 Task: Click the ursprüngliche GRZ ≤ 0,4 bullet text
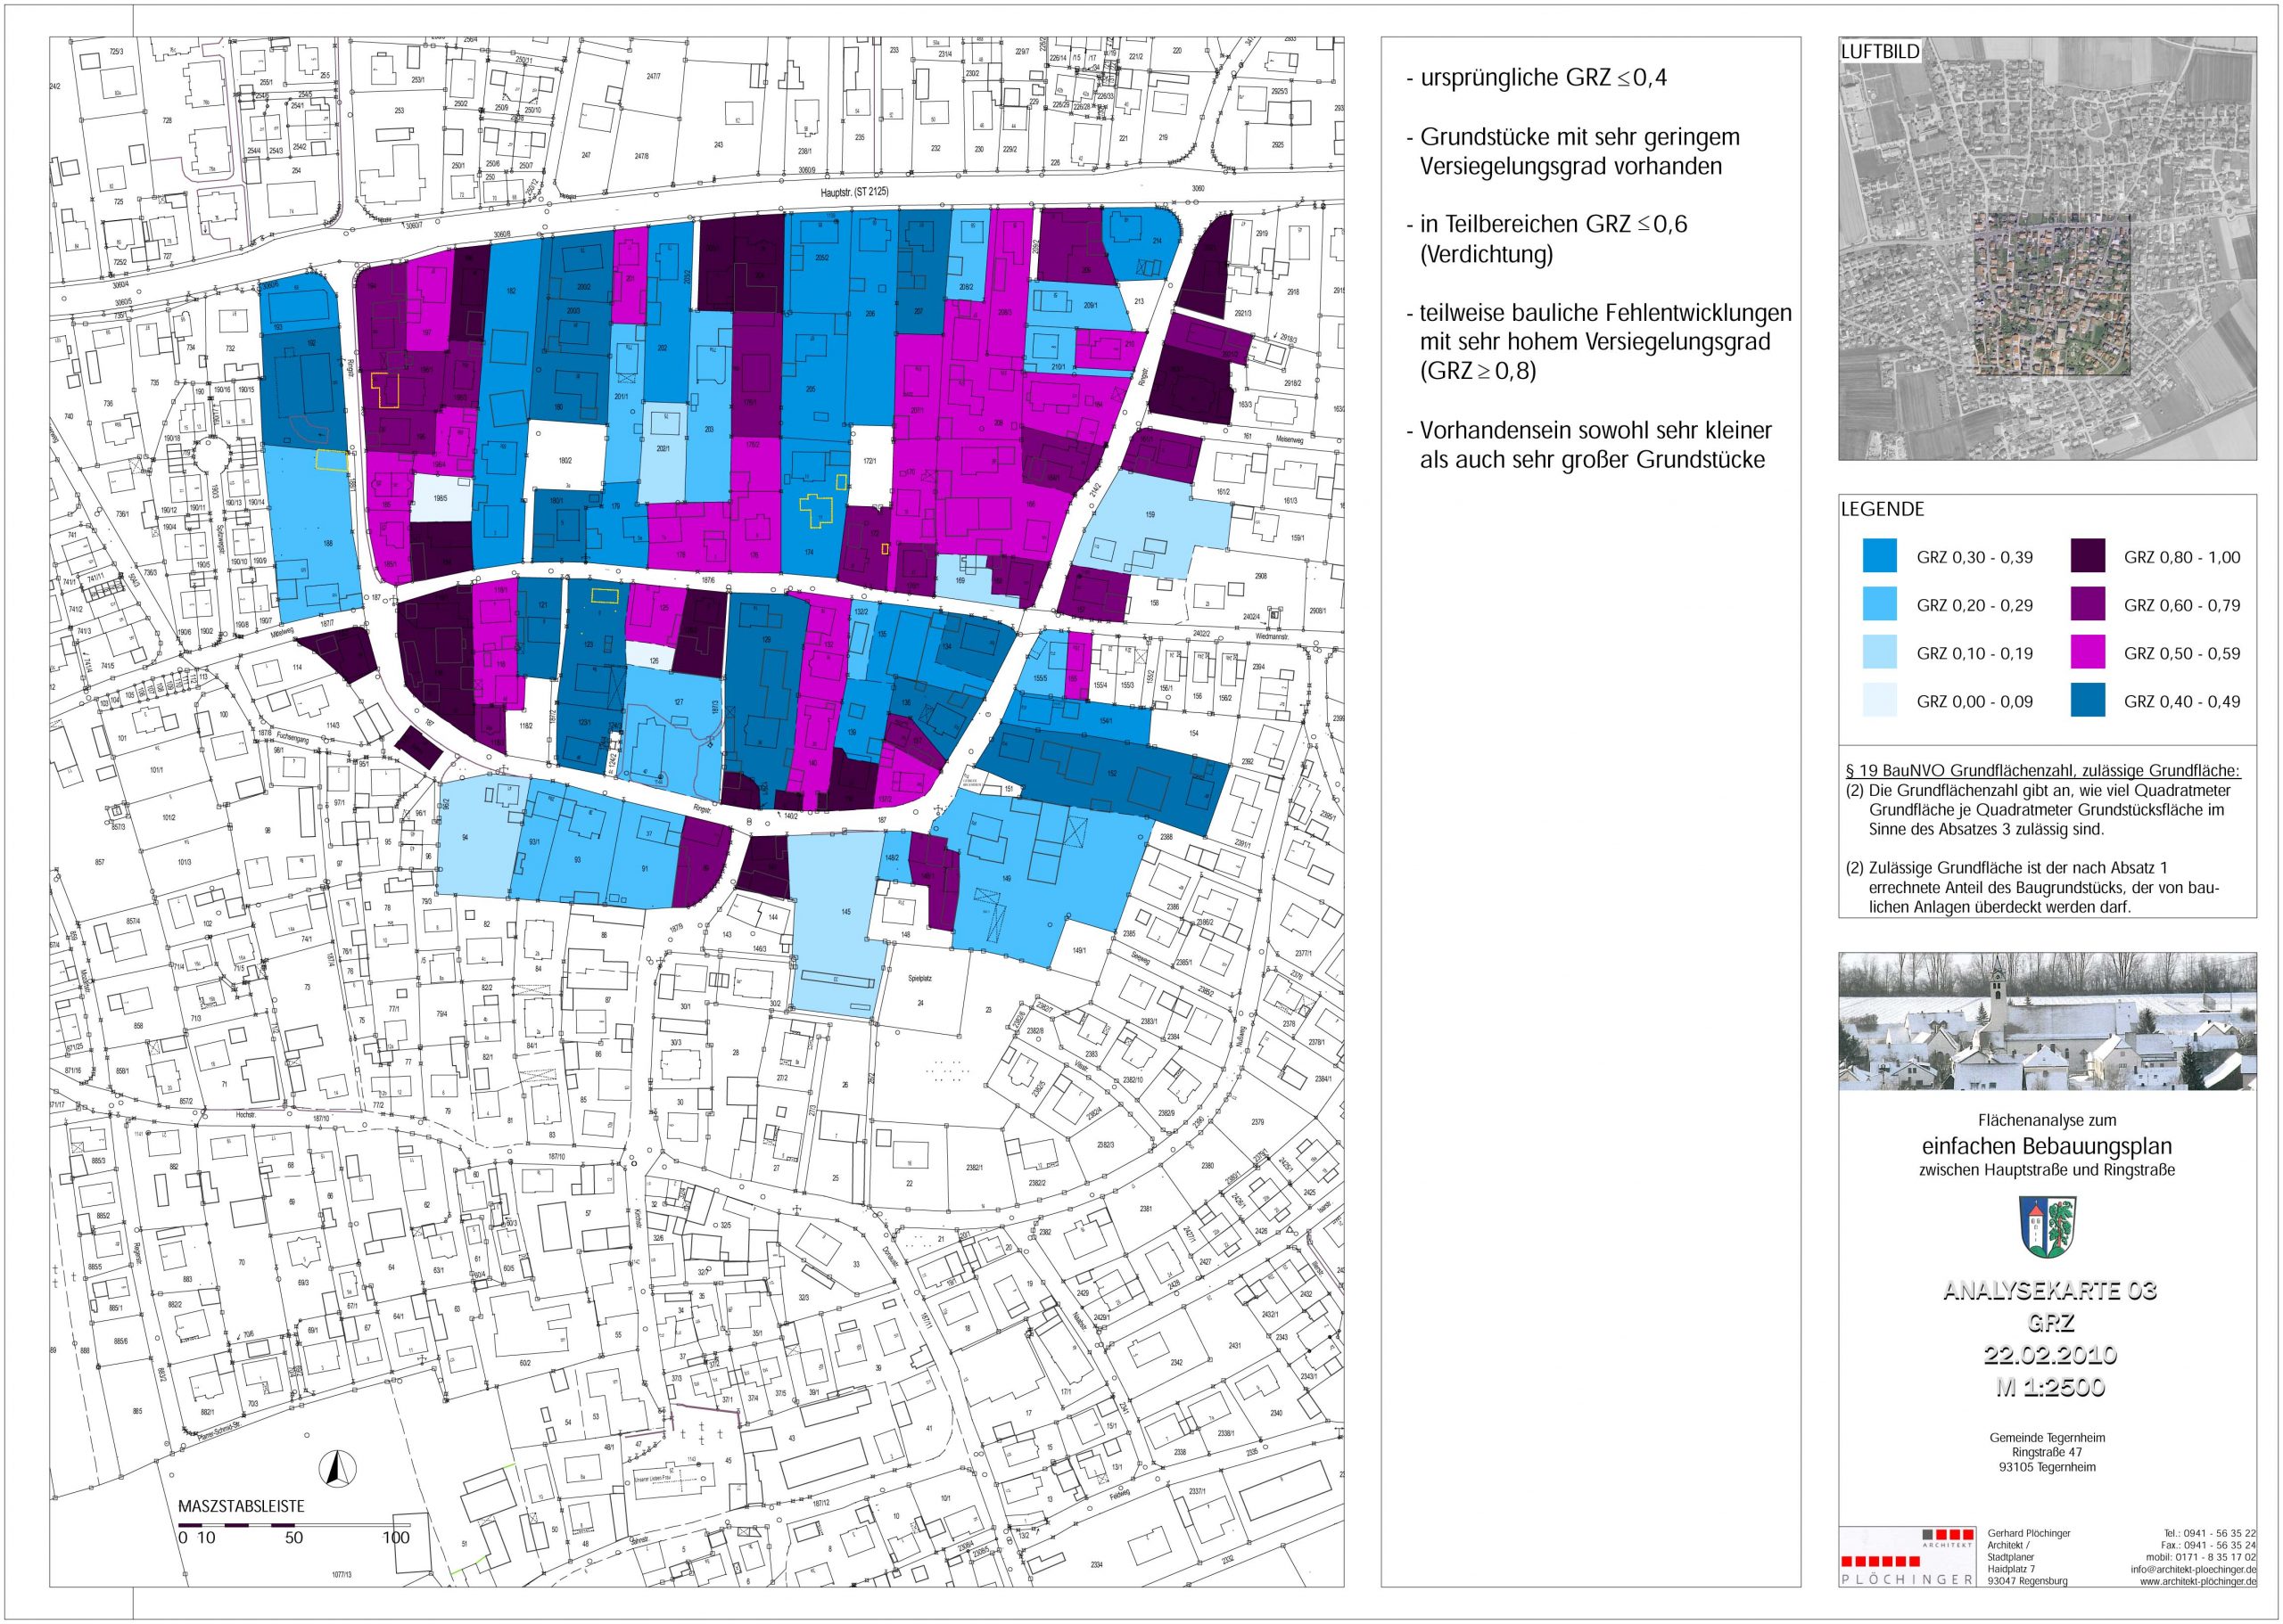[x=1538, y=78]
